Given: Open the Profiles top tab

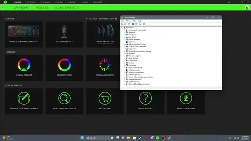Looking at the screenshot, I should tap(59, 2).
